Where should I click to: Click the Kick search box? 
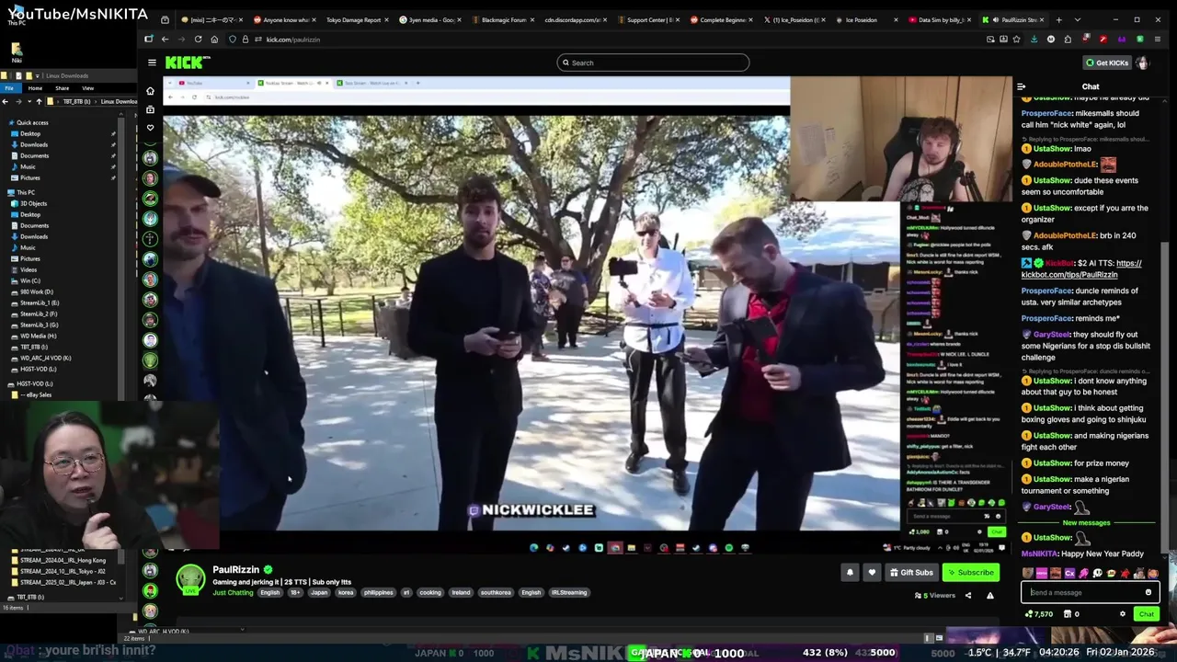pyautogui.click(x=653, y=63)
